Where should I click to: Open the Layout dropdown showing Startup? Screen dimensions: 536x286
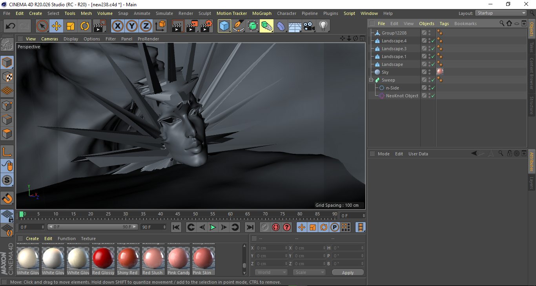[x=501, y=13]
